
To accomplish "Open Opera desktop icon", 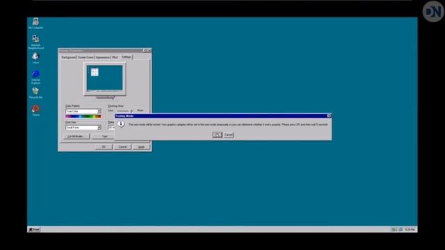I will coord(35,110).
